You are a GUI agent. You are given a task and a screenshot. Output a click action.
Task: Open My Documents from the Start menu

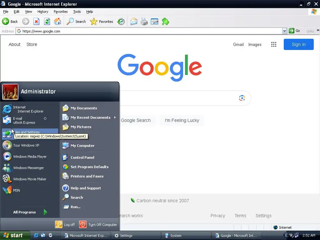pyautogui.click(x=89, y=108)
